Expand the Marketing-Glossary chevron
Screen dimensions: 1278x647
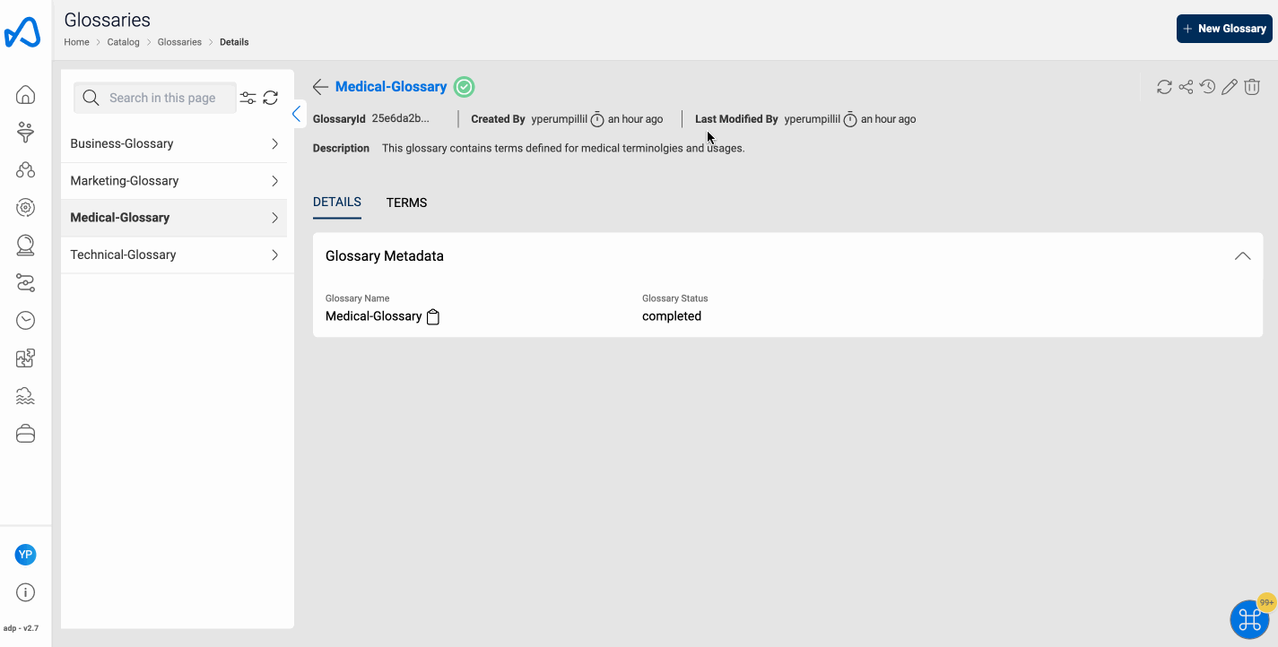[x=274, y=181]
